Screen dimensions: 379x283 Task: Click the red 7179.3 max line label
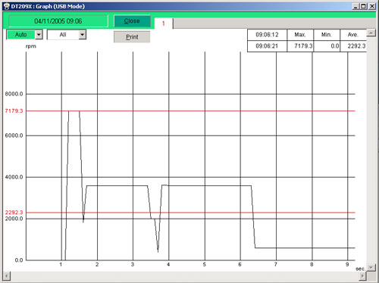(14, 111)
